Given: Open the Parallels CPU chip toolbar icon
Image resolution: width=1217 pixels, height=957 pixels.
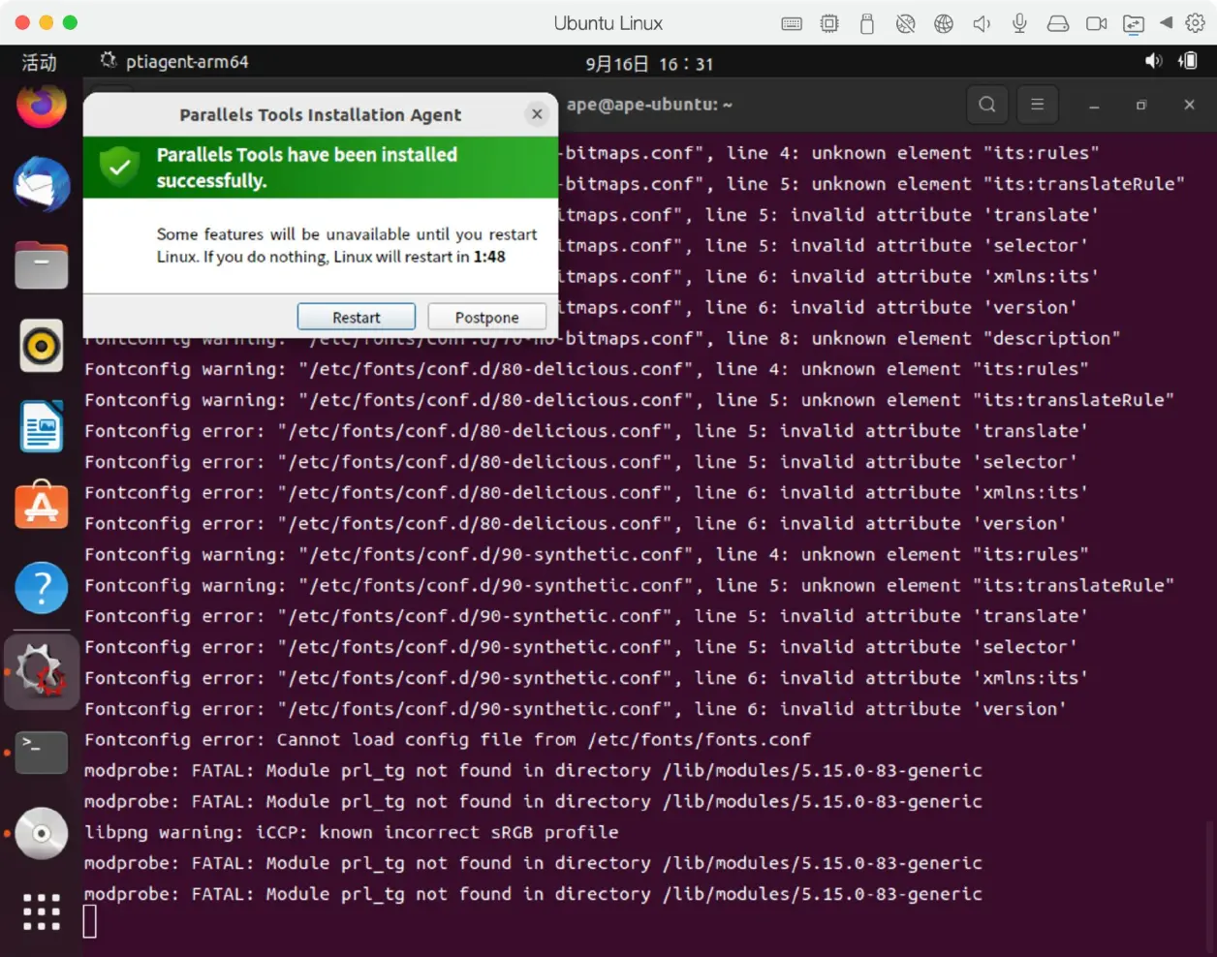Looking at the screenshot, I should click(829, 23).
